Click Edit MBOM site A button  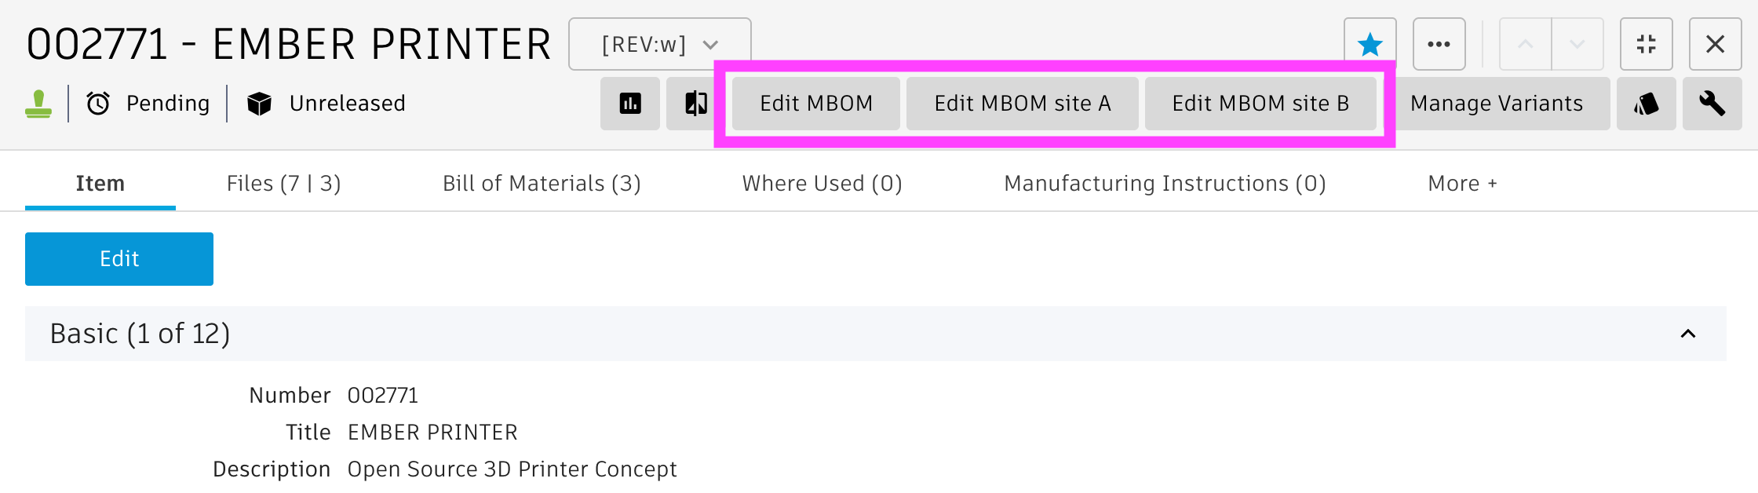click(1023, 104)
